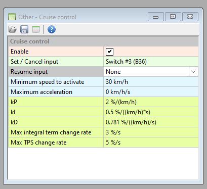207x189 pixels.
Task: Select Minimum speed to activate label
Action: click(x=56, y=82)
